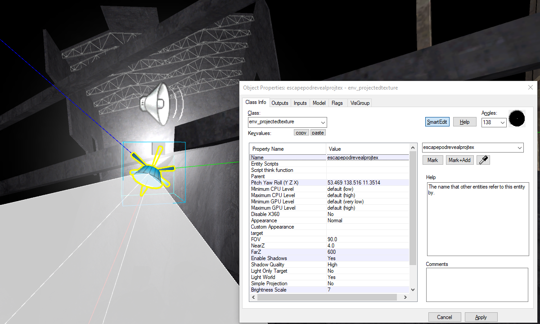Click the FOV value 90.0
540x324 pixels.
[332, 239]
